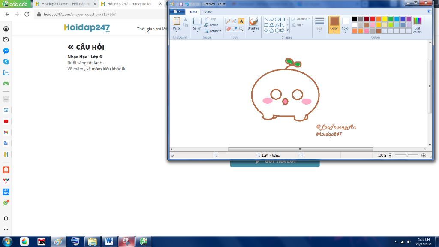Open Messenger in browser sidebar
The height and width of the screenshot is (247, 439).
[x=6, y=51]
